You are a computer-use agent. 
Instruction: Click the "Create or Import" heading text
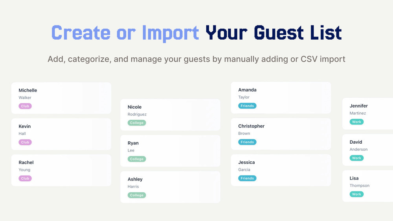(125, 33)
